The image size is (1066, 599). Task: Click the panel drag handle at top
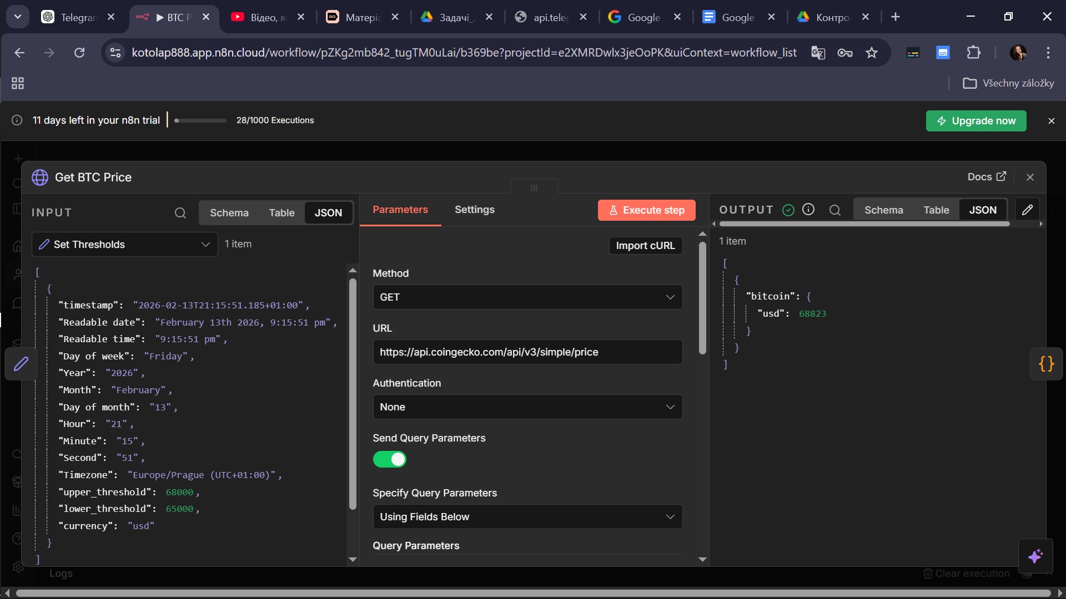pos(534,188)
